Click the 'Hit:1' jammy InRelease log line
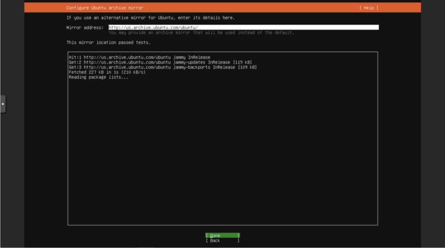Viewport: 445px width, 248px height. [139, 57]
